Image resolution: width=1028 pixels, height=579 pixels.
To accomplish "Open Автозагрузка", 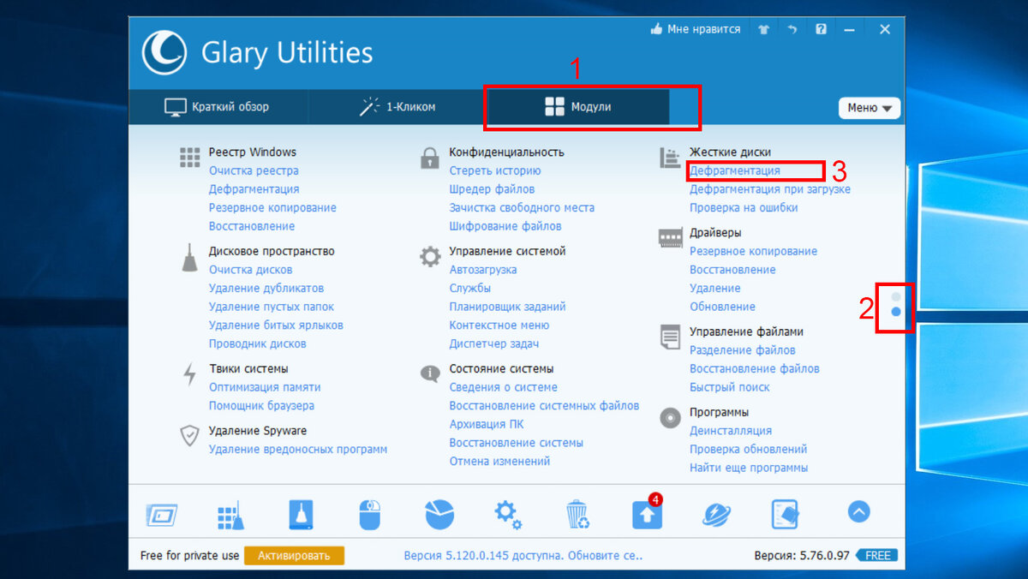I will tap(483, 270).
